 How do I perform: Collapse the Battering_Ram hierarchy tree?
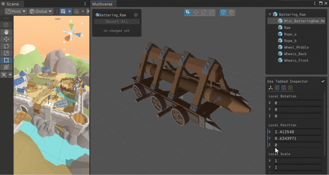(x=270, y=14)
